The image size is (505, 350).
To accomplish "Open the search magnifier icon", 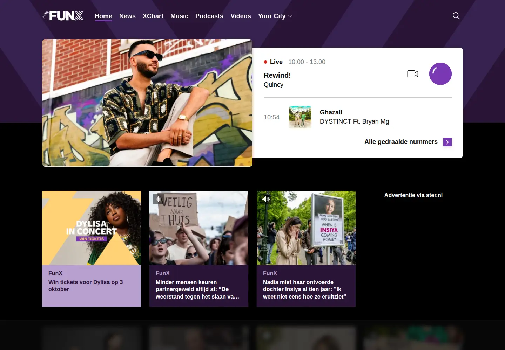I will click(456, 16).
